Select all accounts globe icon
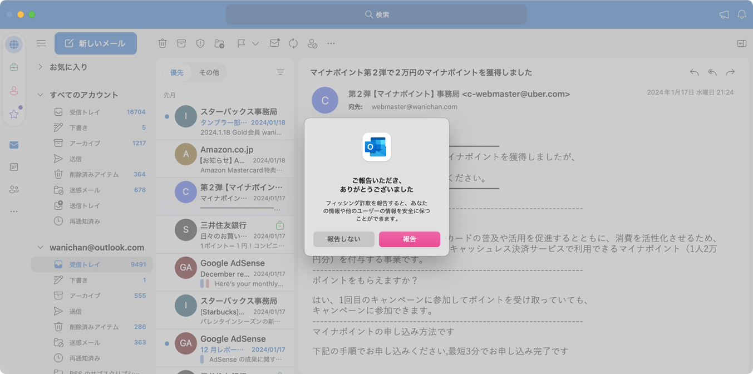Image resolution: width=753 pixels, height=374 pixels. [14, 45]
